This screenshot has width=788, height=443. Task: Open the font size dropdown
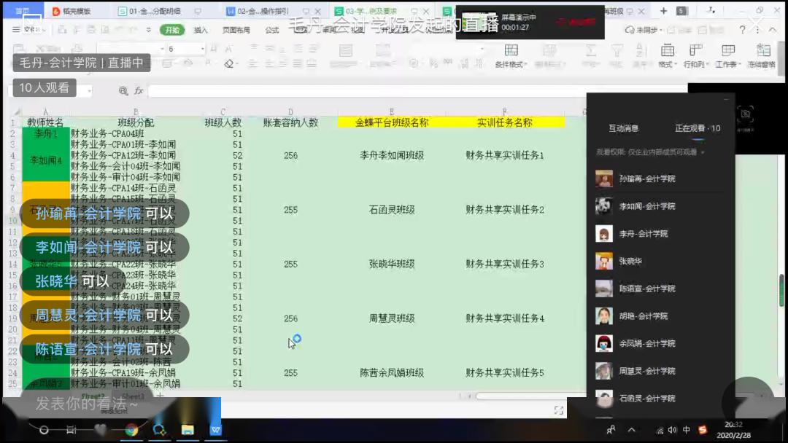tap(202, 49)
